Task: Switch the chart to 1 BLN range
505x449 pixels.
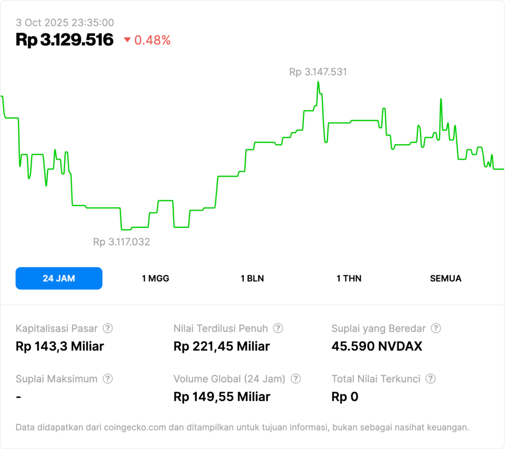Action: point(252,278)
